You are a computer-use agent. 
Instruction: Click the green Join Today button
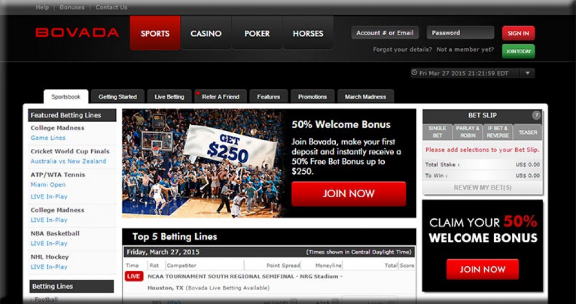click(x=518, y=51)
